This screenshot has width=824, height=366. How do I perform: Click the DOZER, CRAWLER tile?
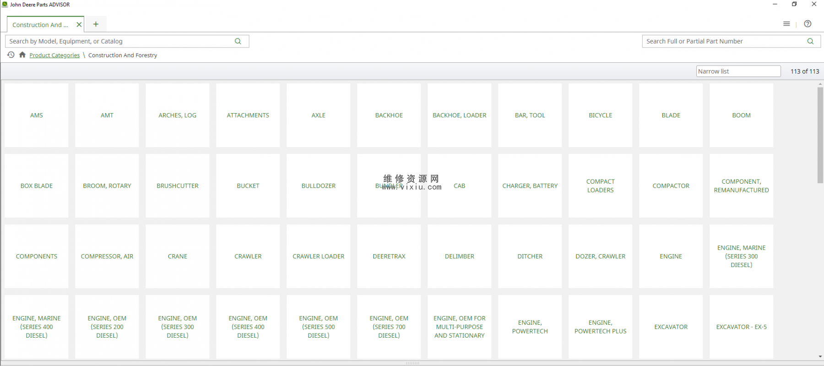(601, 257)
